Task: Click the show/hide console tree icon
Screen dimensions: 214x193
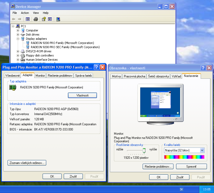Action: [28, 19]
